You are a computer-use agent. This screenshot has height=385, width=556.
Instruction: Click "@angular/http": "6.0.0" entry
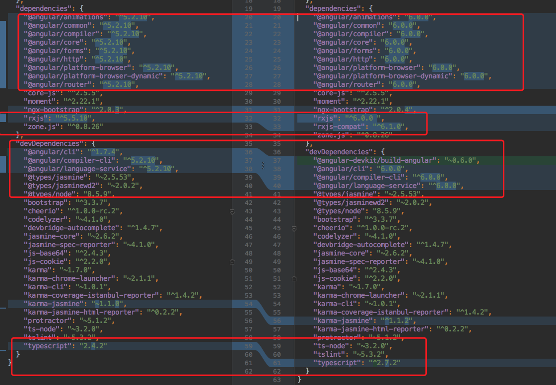point(362,59)
